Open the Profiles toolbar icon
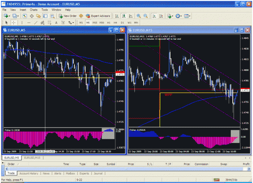The width and height of the screenshot is (253, 183). click(14, 16)
